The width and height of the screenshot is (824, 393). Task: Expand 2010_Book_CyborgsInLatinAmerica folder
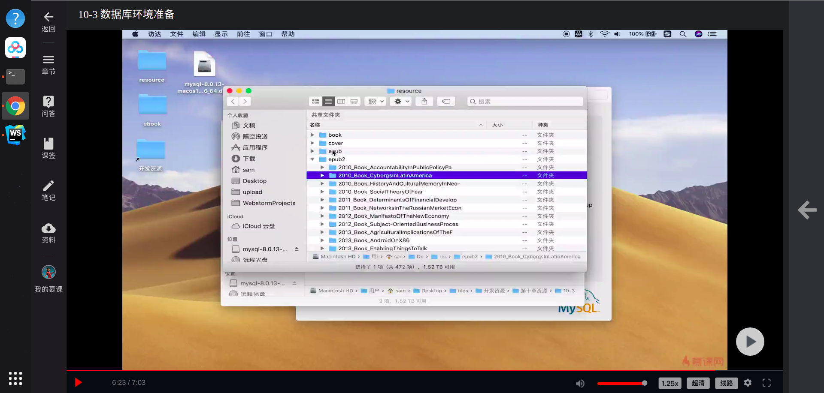[322, 175]
